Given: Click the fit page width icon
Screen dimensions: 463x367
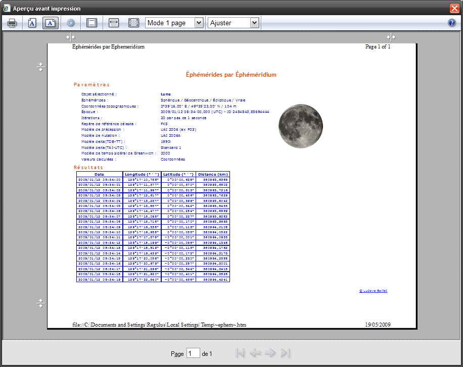Looking at the screenshot, I should [x=114, y=23].
